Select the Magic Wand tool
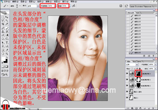Screen dimensions: 158x110 click(x=7, y=21)
